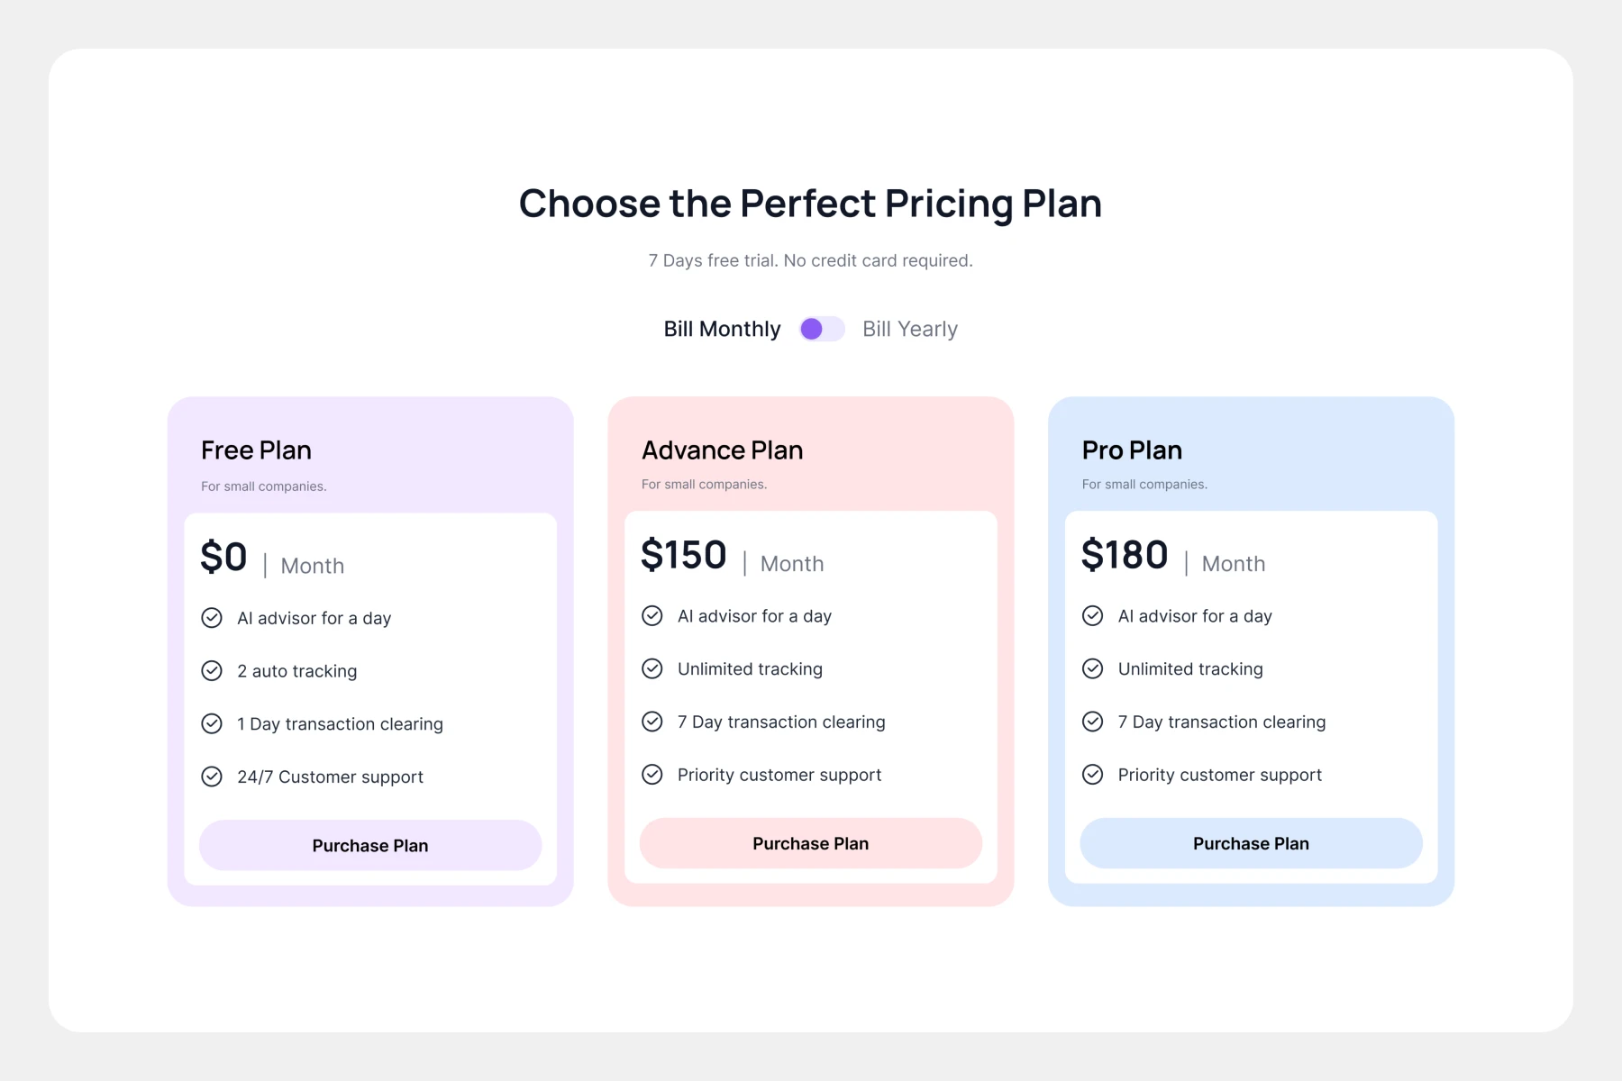Click checkmark icon beside 24/7 Customer support
Viewport: 1622px width, 1081px height.
[x=212, y=777]
